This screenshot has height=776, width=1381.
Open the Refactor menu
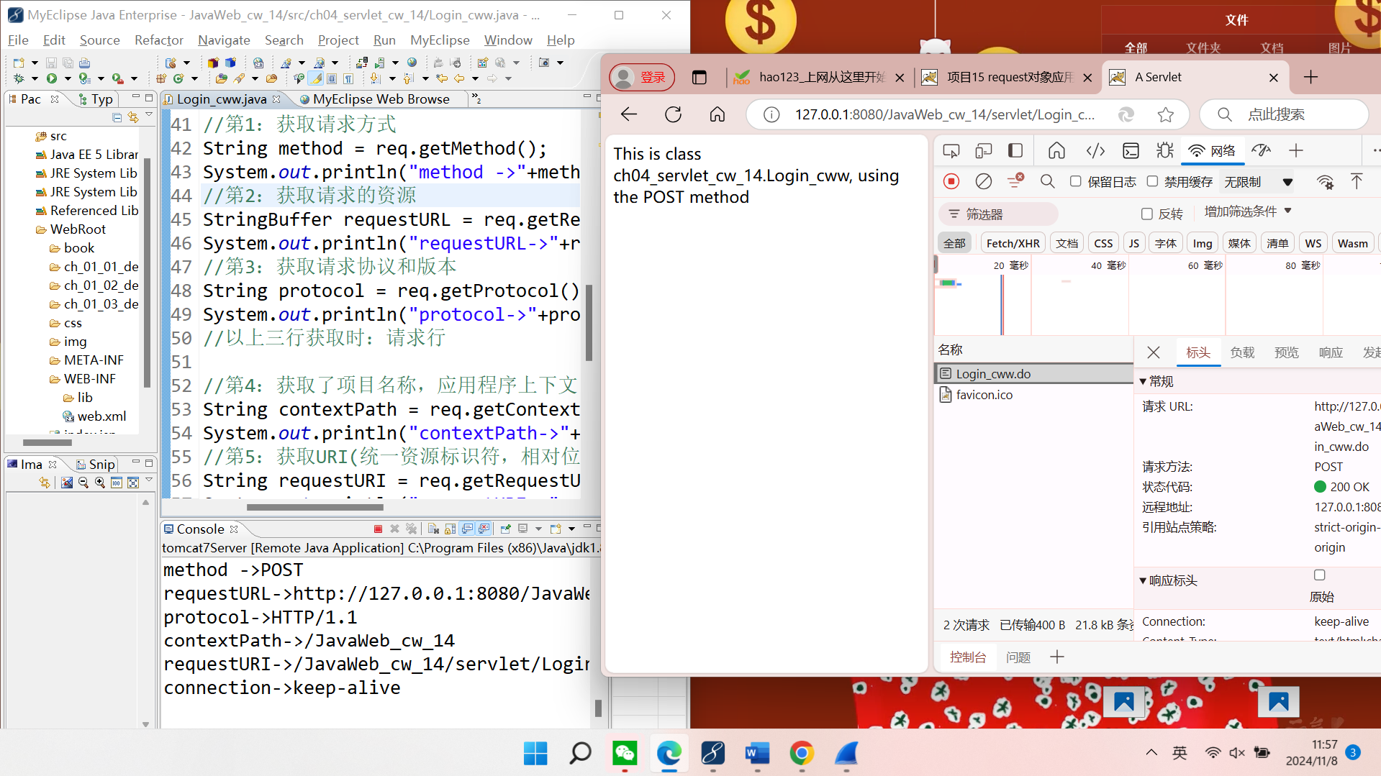(x=159, y=40)
